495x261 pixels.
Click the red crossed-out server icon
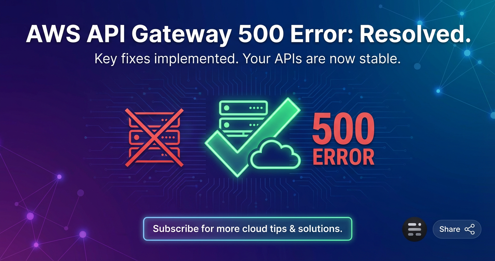click(x=154, y=137)
